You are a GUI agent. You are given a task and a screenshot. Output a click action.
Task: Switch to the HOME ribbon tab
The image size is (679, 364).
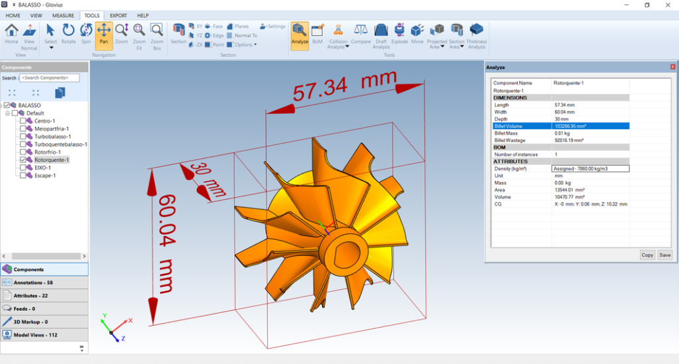[x=13, y=15]
